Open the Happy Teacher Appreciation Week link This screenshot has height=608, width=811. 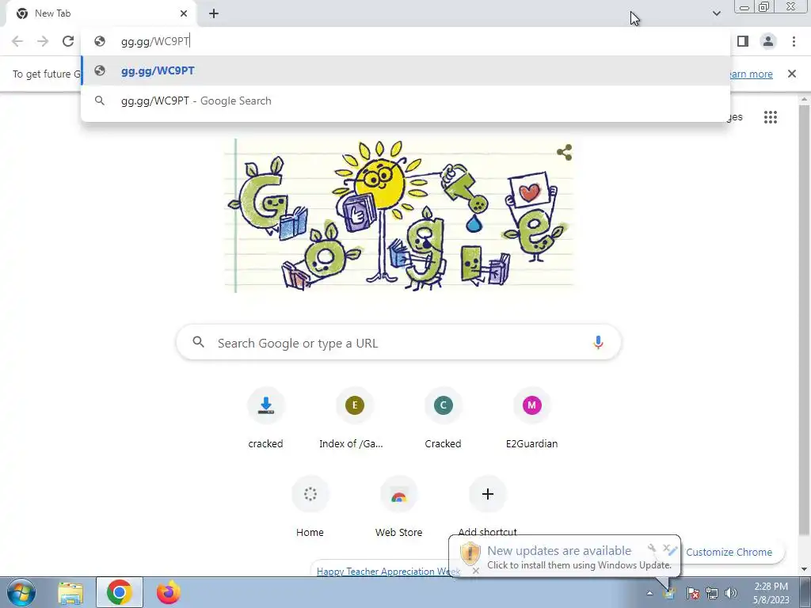point(388,572)
